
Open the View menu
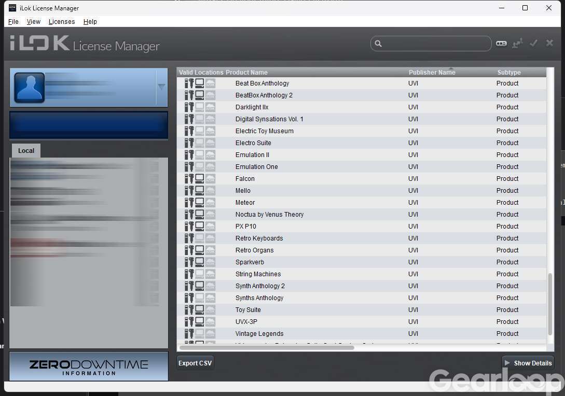34,22
